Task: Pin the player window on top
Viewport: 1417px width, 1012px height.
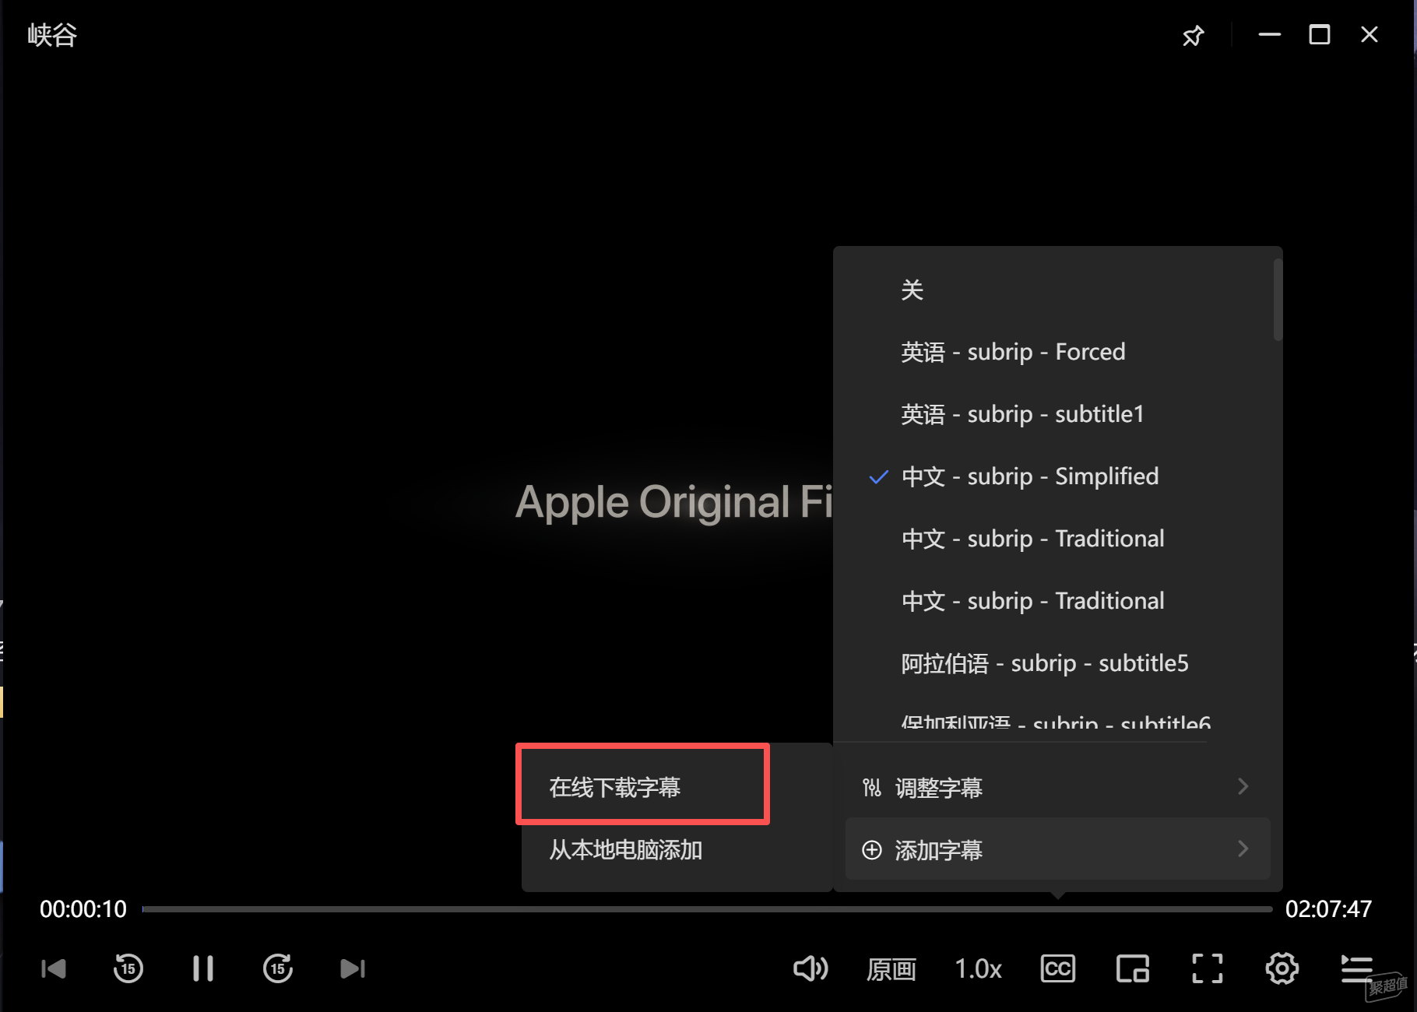Action: point(1193,36)
